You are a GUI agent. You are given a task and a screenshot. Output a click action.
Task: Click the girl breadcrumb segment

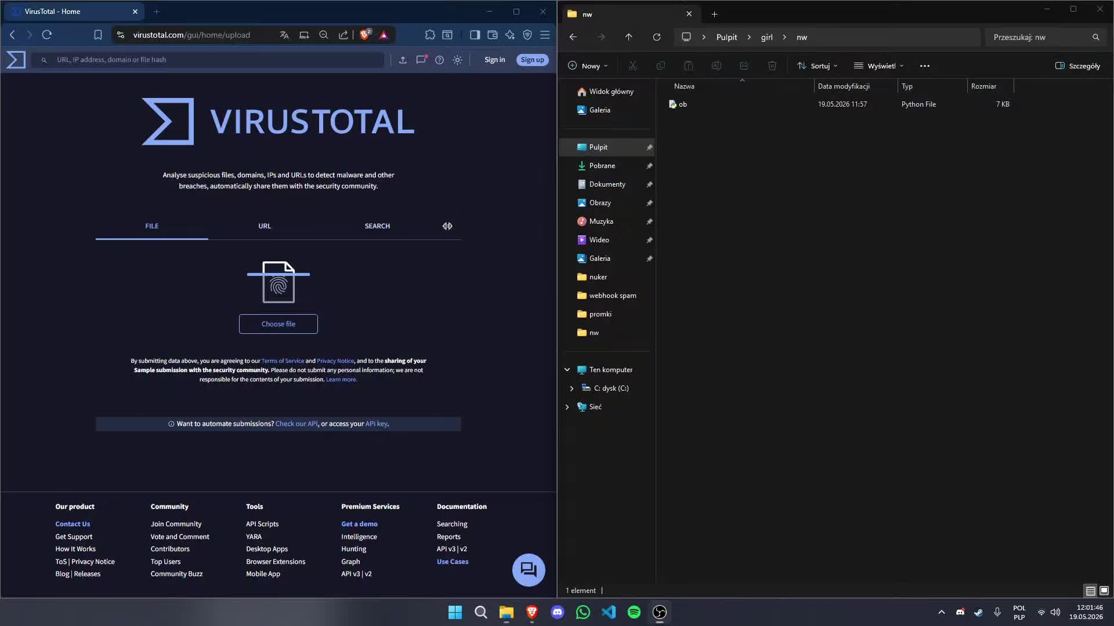pos(766,37)
